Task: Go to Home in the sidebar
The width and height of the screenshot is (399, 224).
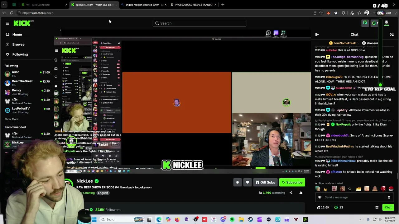Action: coord(17,35)
